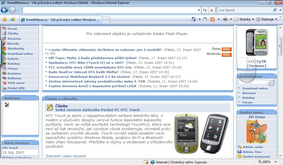Click the Add to Favorites icon
The image size is (283, 165).
click(13, 20)
